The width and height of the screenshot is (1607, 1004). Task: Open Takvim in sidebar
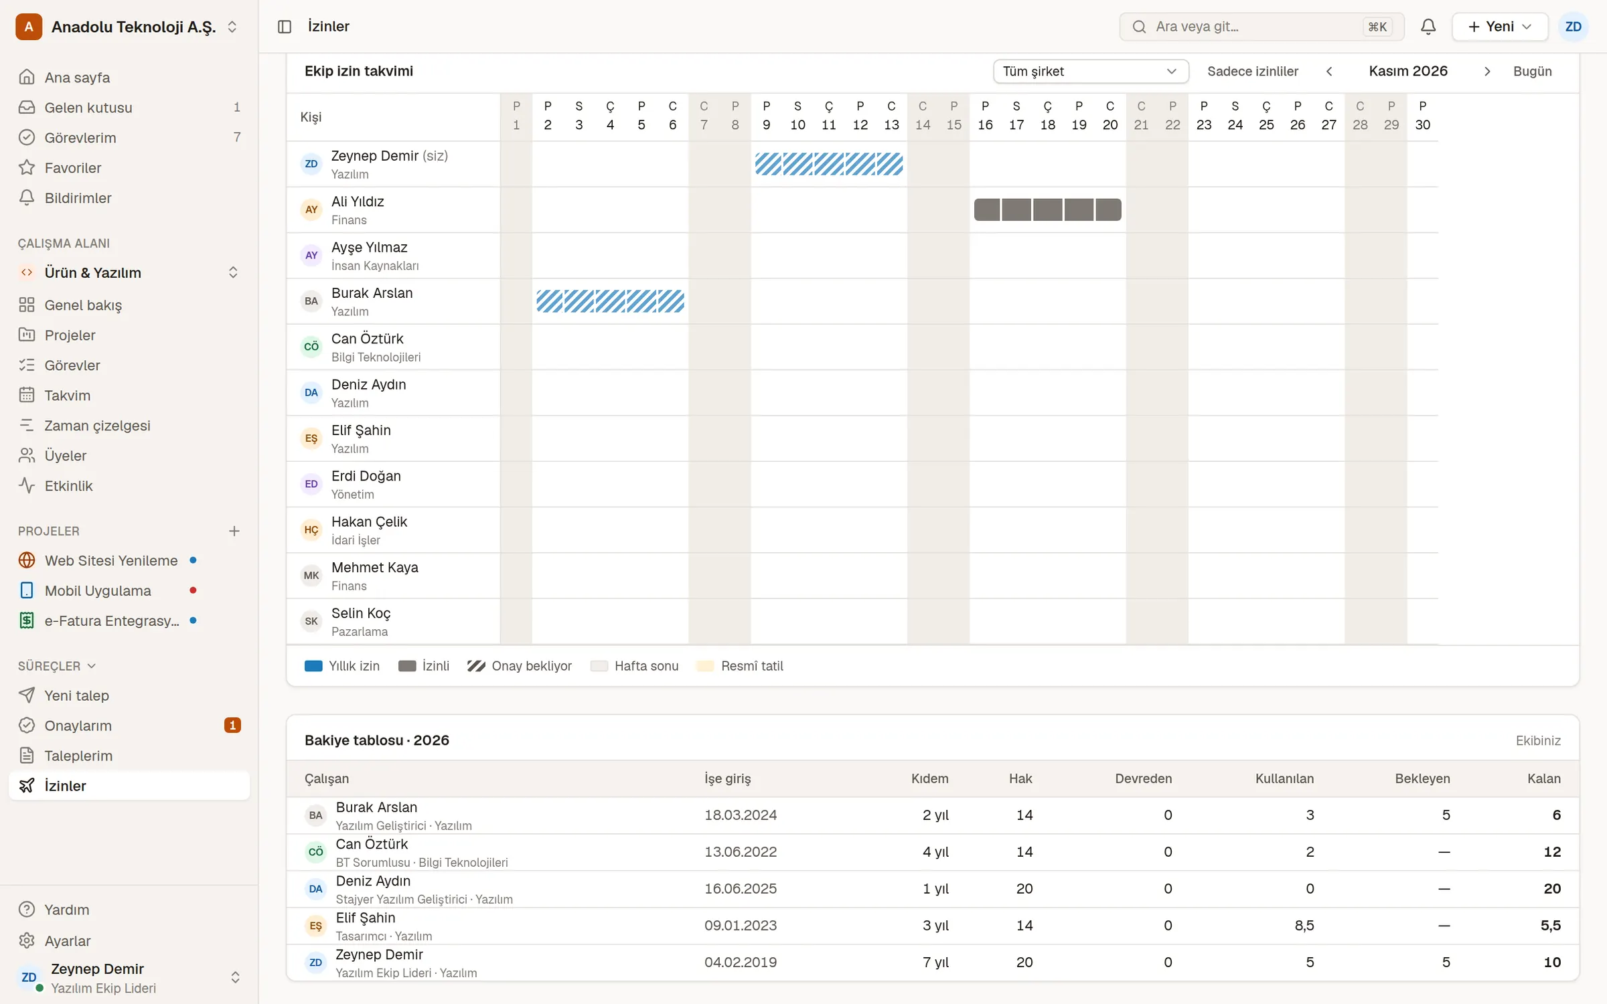pyautogui.click(x=129, y=395)
